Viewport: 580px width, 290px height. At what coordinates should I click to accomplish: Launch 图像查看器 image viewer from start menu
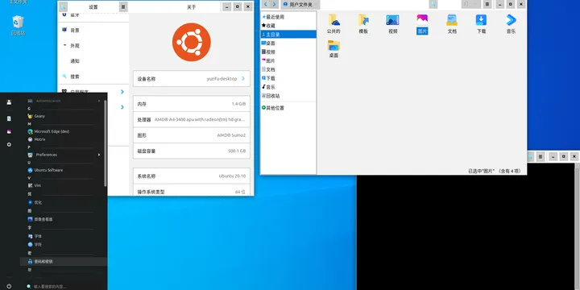pos(64,219)
